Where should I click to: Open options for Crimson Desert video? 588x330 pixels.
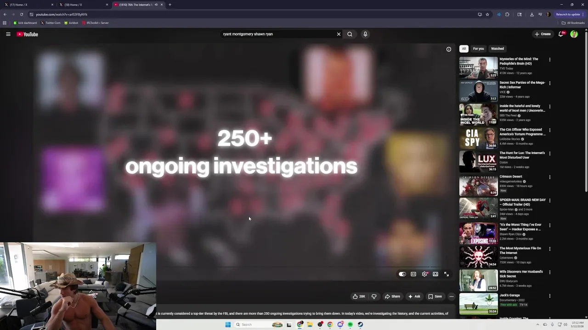point(549,177)
